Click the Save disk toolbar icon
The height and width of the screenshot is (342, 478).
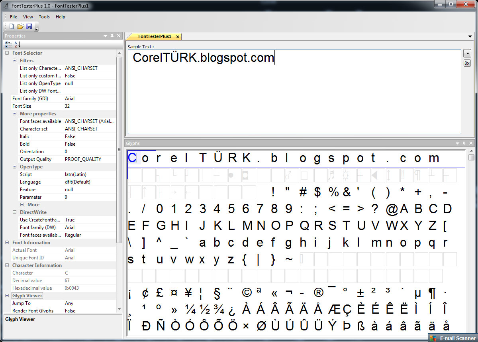29,27
